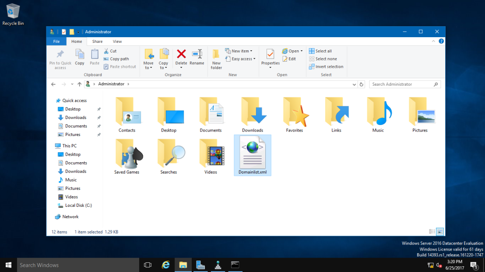Delete the selected file with red X
Screen dimensions: 485x272
tap(181, 54)
